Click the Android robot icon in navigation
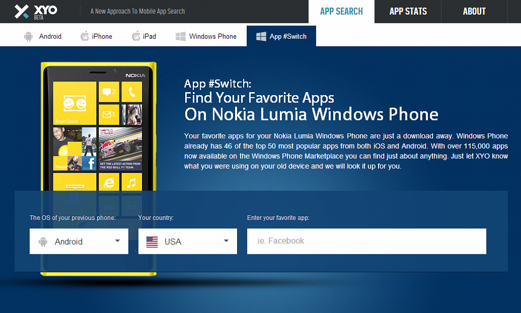The image size is (521, 313). click(28, 36)
